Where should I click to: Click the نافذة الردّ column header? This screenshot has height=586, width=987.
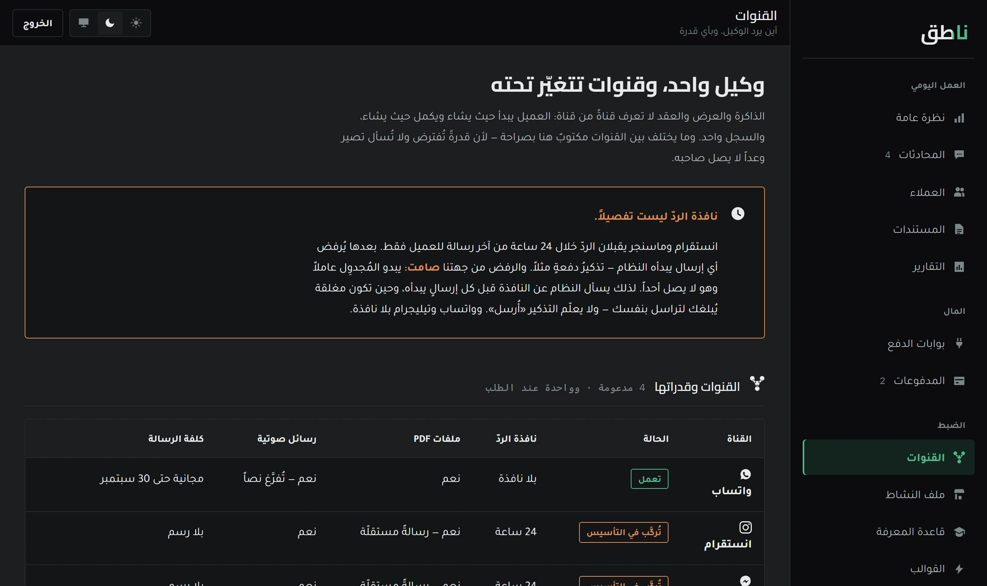[516, 439]
